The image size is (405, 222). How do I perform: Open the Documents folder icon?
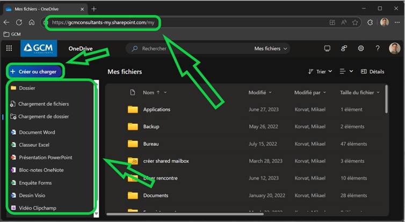[133, 195]
